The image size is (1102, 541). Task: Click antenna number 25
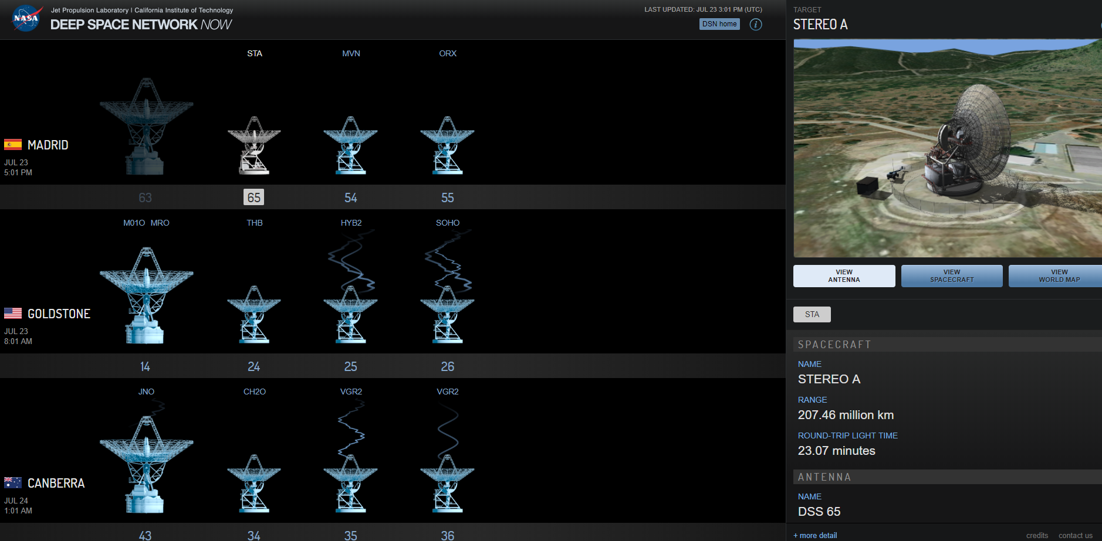tap(350, 366)
